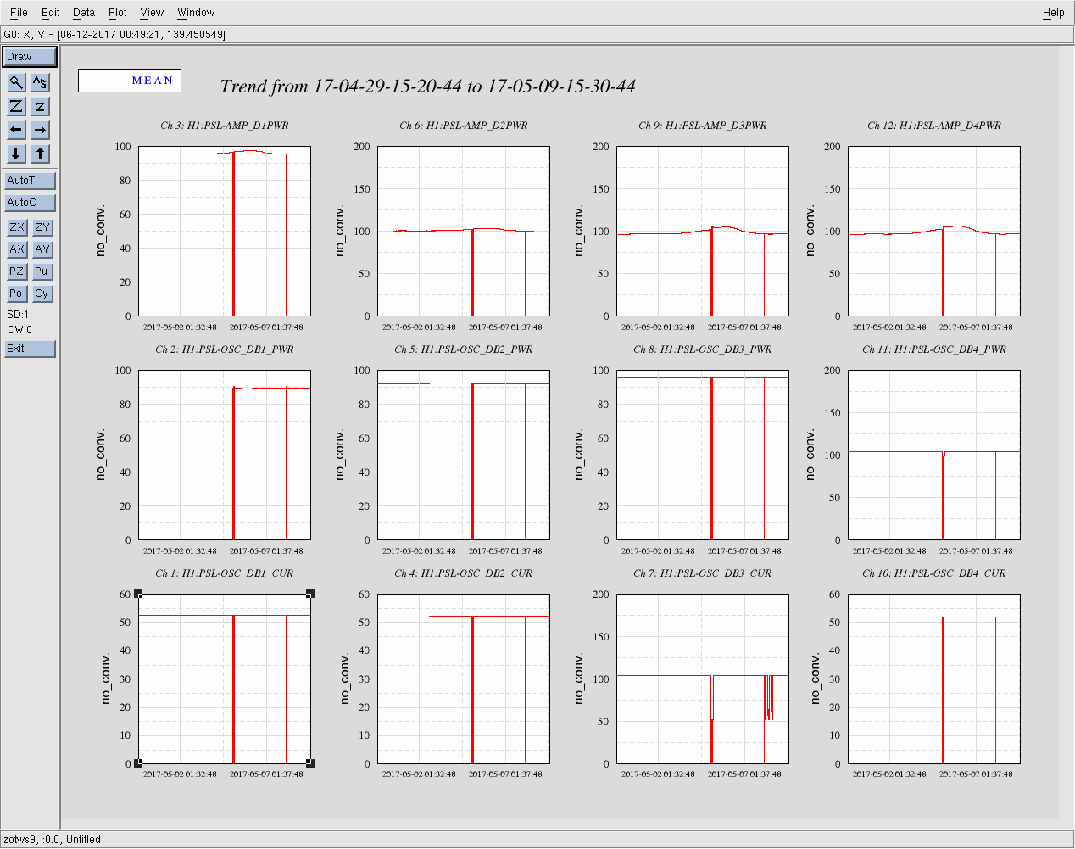This screenshot has height=849, width=1075.
Task: Click the SD:1 status label
Action: (18, 315)
